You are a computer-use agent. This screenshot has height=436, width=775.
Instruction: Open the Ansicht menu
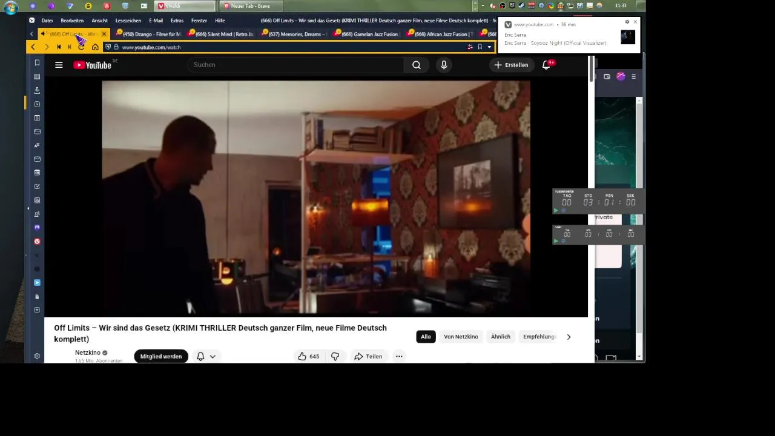(x=99, y=21)
